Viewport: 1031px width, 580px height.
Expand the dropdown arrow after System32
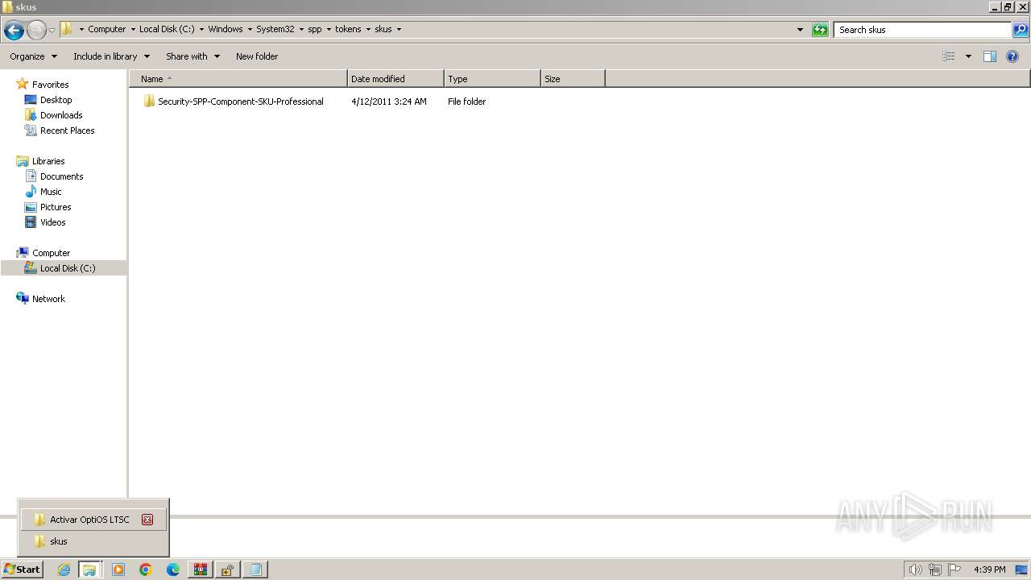(301, 29)
